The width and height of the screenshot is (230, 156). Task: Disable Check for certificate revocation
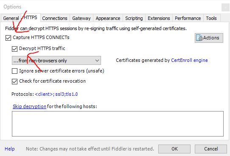click(x=14, y=81)
